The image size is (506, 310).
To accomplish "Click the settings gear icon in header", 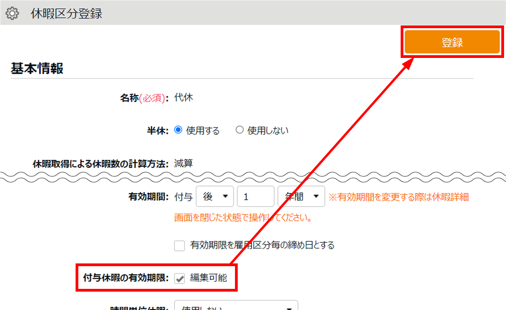I will coord(13,14).
